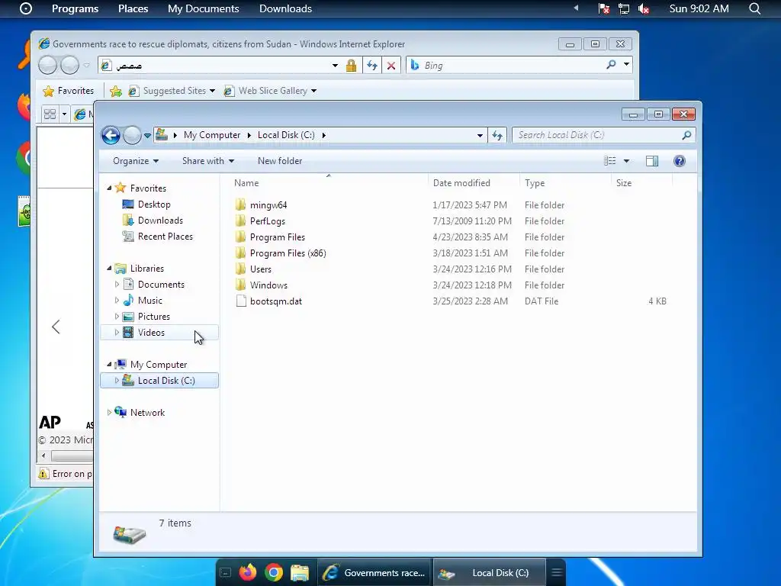Switch to Governments race... taskbar item
Image resolution: width=781 pixels, height=586 pixels.
pyautogui.click(x=375, y=572)
